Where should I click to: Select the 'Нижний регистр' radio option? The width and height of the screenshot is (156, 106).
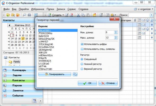point(82,64)
